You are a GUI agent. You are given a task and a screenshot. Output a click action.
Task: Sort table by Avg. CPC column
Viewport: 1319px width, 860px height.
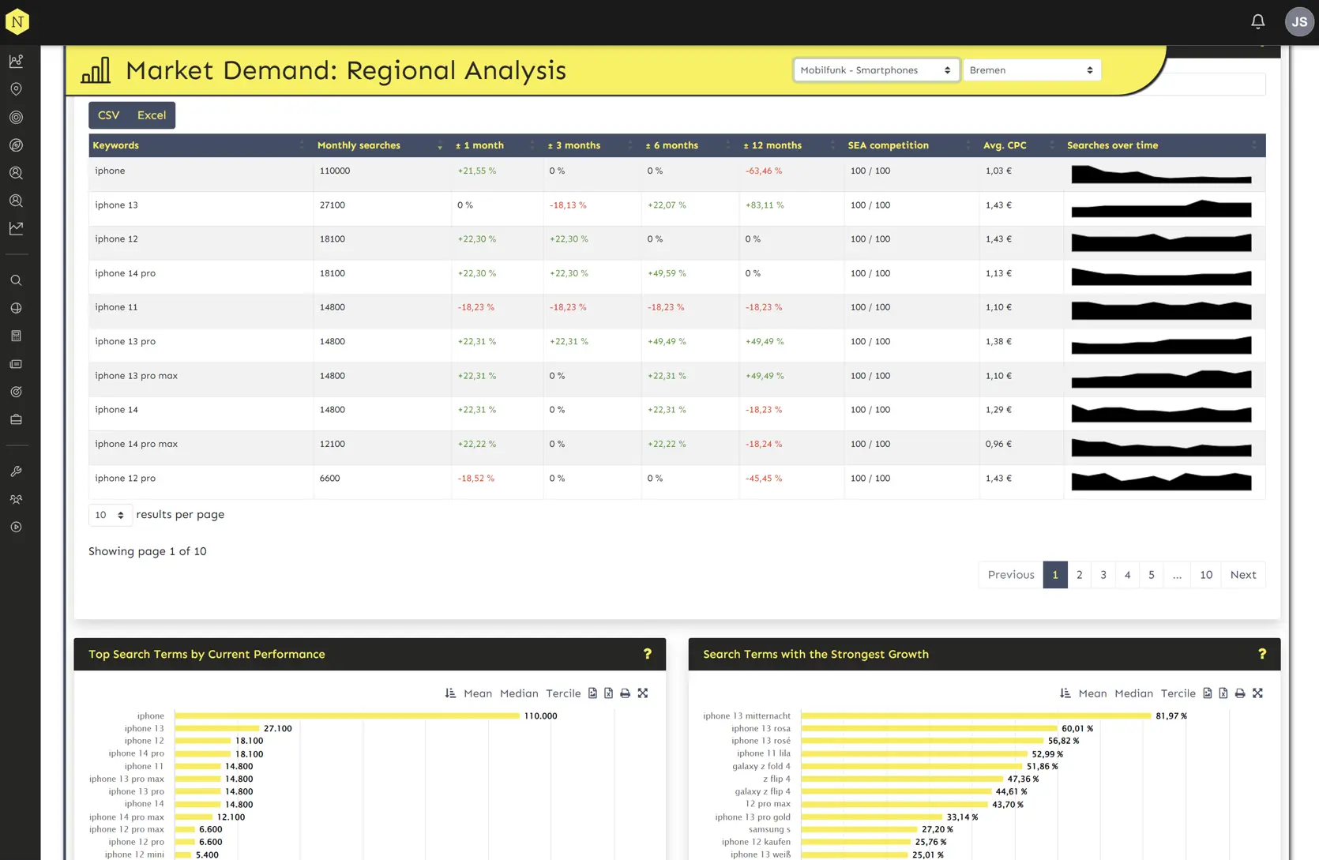click(x=1020, y=145)
